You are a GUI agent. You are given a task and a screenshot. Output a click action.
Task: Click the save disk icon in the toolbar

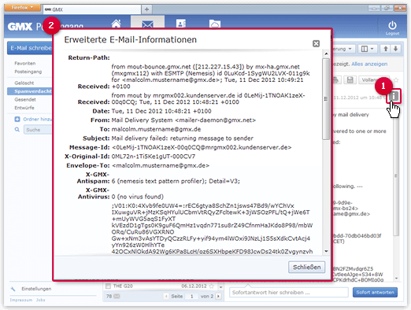(x=350, y=79)
